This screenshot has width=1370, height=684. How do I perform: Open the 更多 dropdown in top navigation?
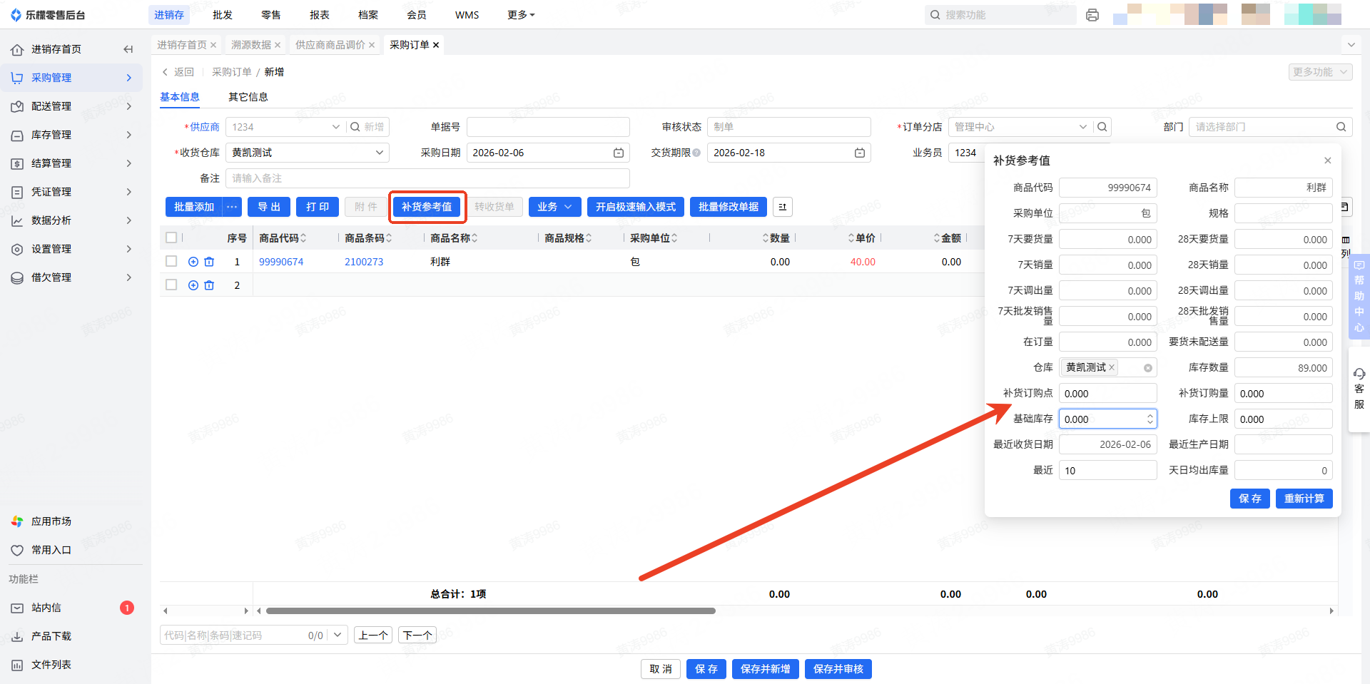point(521,15)
